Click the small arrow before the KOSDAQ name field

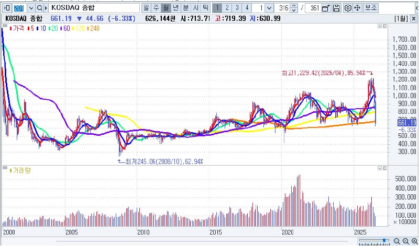tap(47, 8)
